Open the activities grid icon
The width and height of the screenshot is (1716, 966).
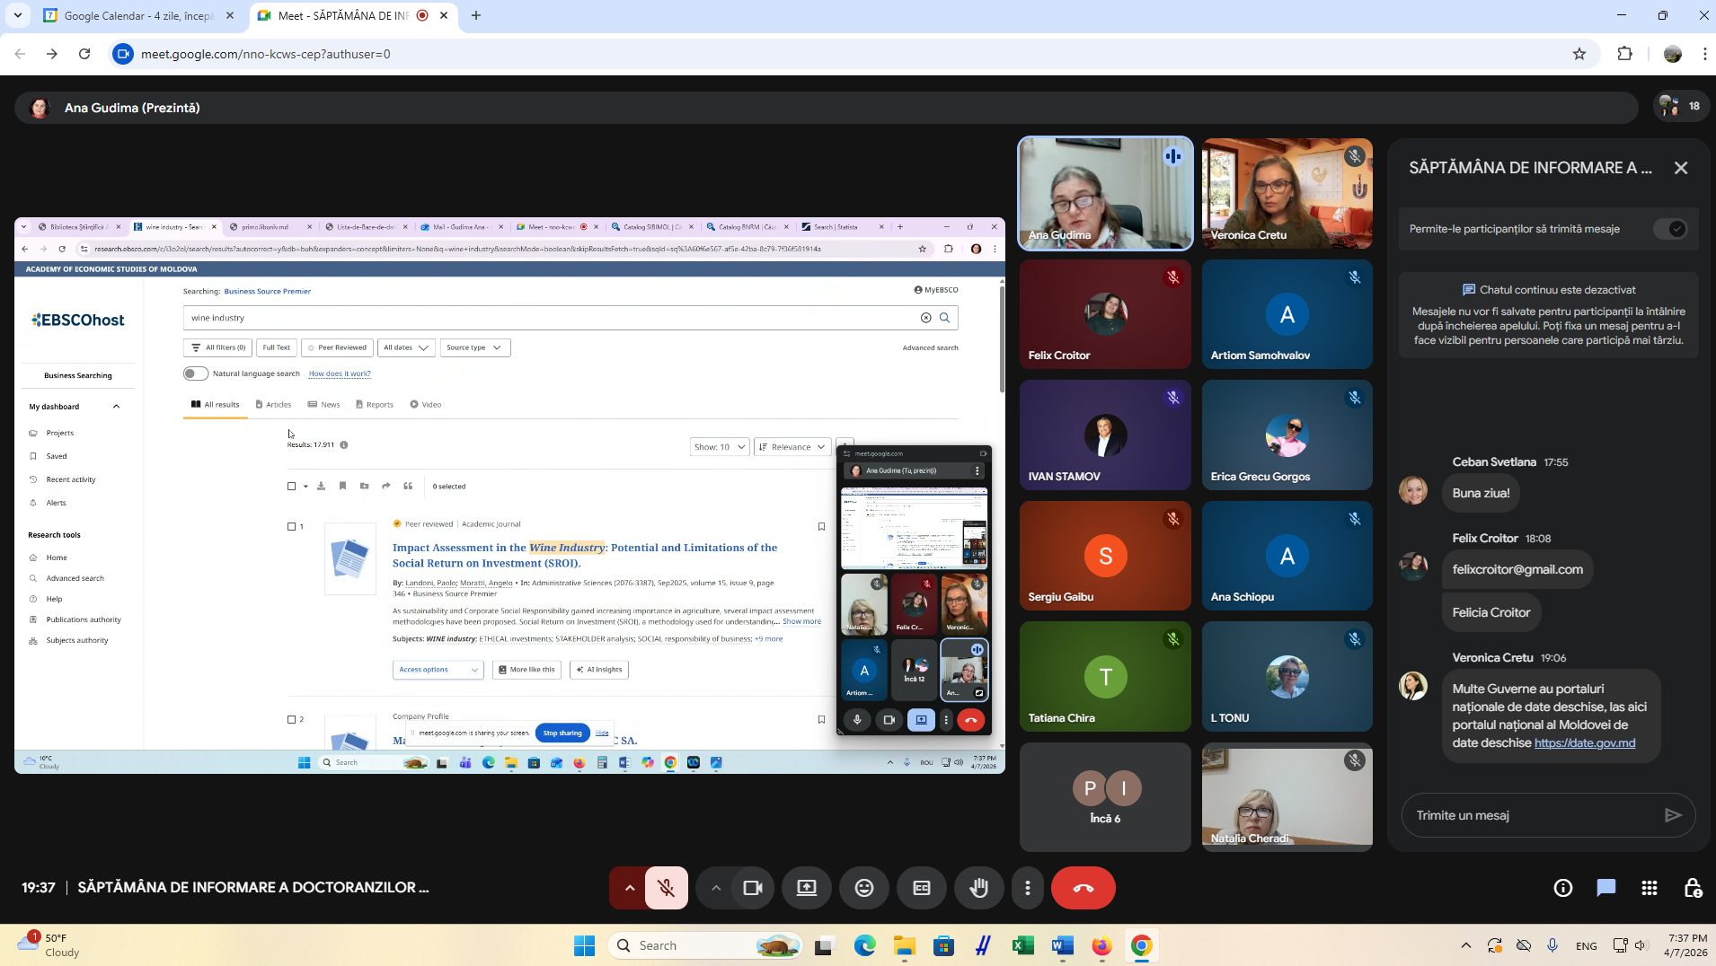point(1649,888)
